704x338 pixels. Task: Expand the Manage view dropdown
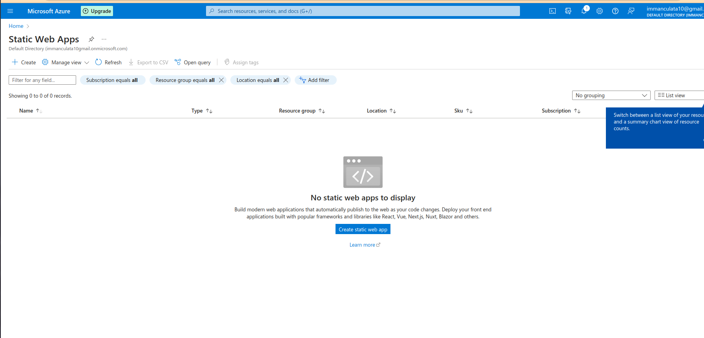point(66,62)
